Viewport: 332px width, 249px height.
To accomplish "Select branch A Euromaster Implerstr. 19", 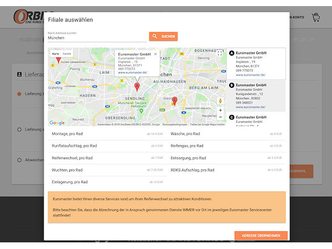I will [256, 64].
